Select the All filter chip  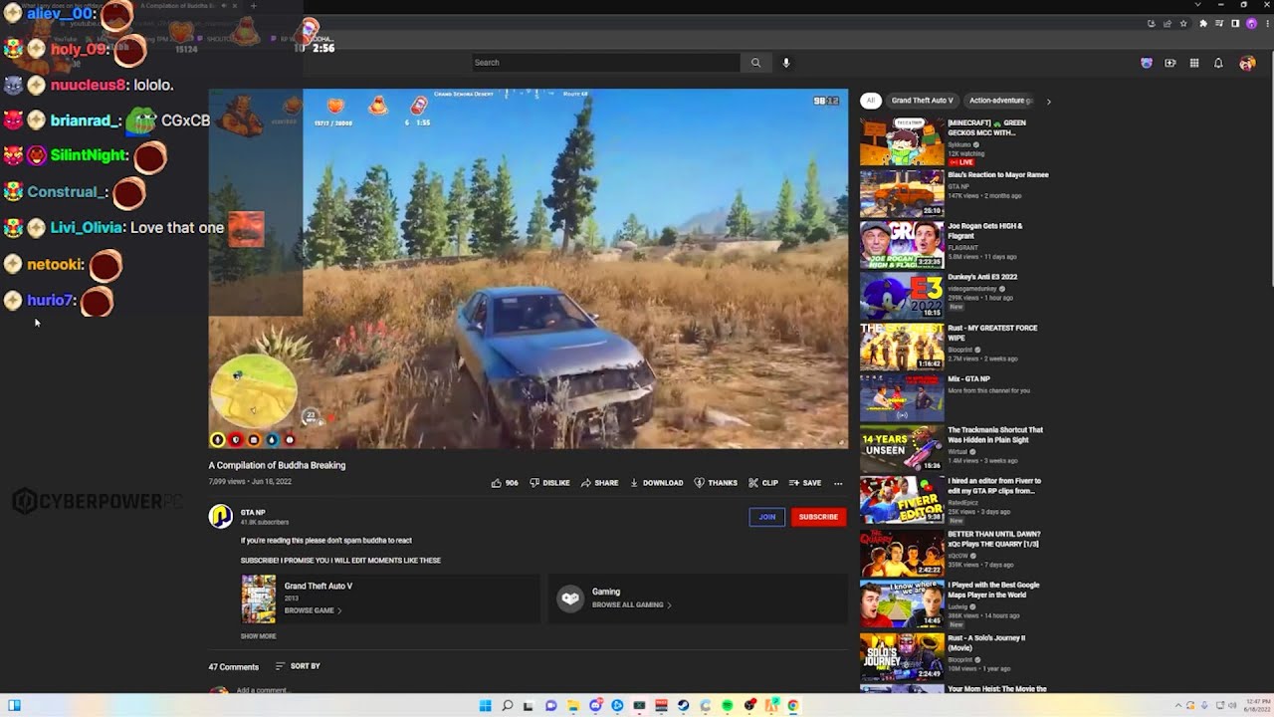[871, 101]
